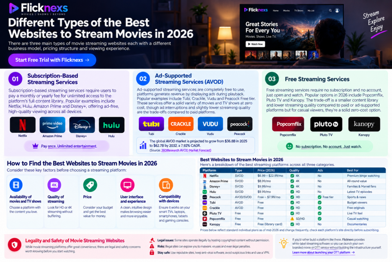Click the Crackle row ads checkmark
Viewport: 392px width, 262px height.
coord(320,208)
